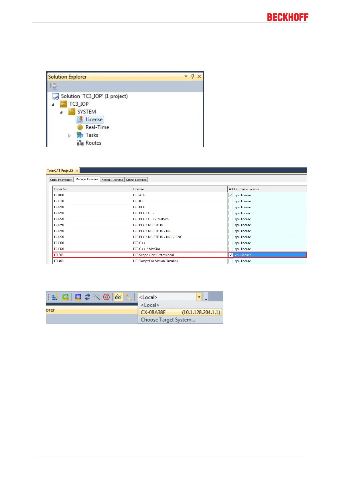Viewport: 341px width, 482px height.
Task: Select the TC3 Target For Matlab Simulink cell
Action: coord(180,261)
